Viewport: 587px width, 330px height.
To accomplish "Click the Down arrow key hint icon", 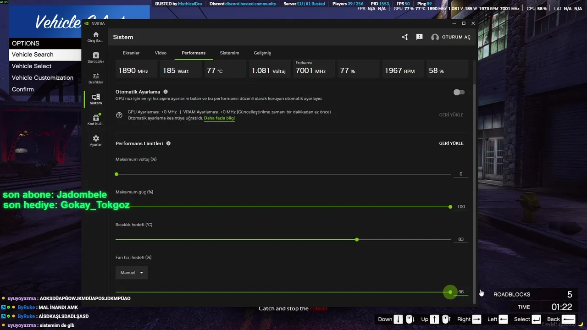I will (398, 319).
